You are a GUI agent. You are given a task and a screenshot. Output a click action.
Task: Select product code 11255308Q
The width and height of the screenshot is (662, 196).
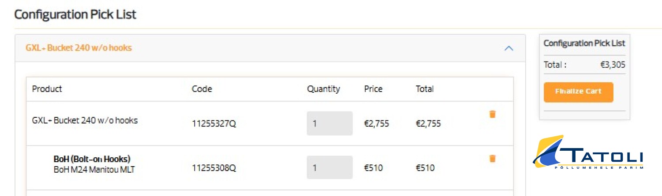(x=214, y=168)
